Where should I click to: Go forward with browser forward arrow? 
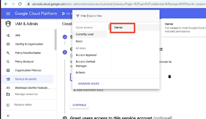[13, 4]
